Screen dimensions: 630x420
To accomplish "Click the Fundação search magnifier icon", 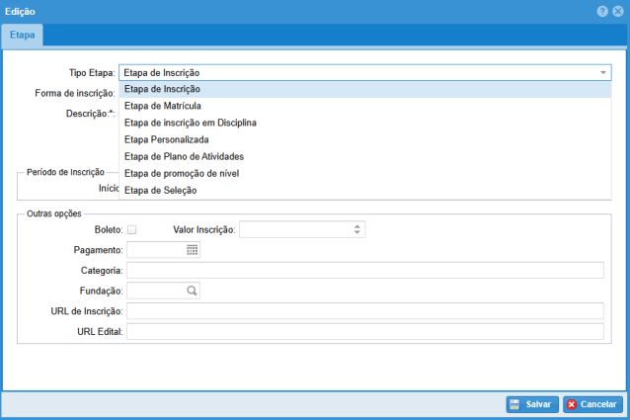I will pyautogui.click(x=193, y=291).
